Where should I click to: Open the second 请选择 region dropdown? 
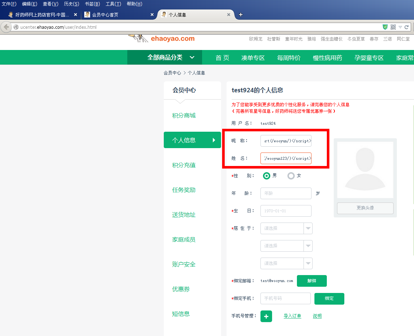pyautogui.click(x=286, y=246)
